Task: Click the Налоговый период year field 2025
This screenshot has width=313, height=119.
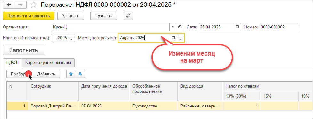Action: 60,38
